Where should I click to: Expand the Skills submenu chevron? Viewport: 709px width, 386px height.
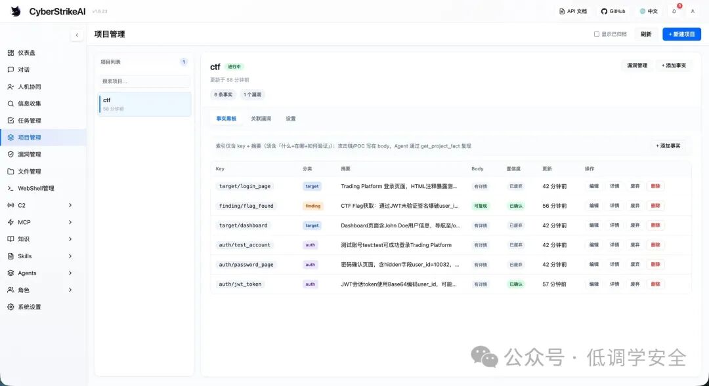(x=70, y=256)
